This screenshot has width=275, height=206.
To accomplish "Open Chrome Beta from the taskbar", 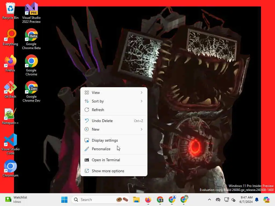I will 160,200.
